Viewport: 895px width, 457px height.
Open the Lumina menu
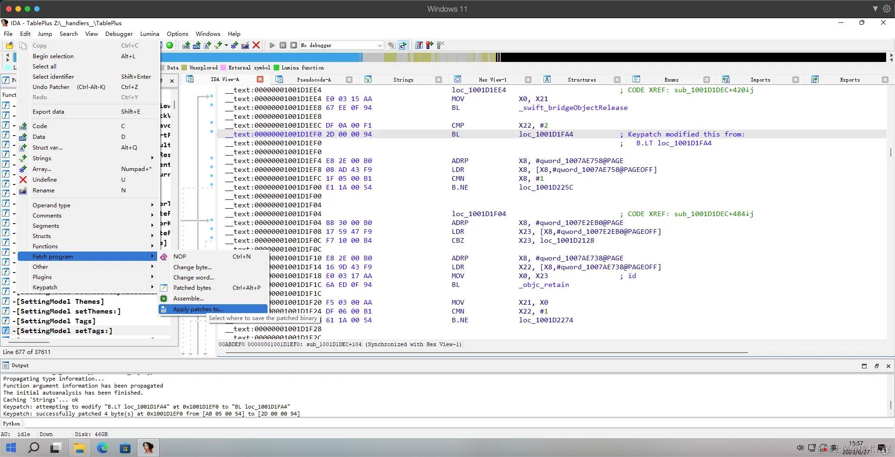pos(150,34)
